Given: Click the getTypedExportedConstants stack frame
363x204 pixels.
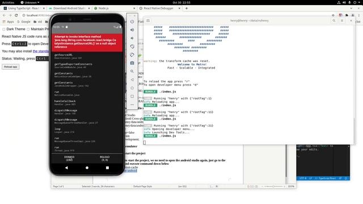Looking at the screenshot, I should (87, 66).
